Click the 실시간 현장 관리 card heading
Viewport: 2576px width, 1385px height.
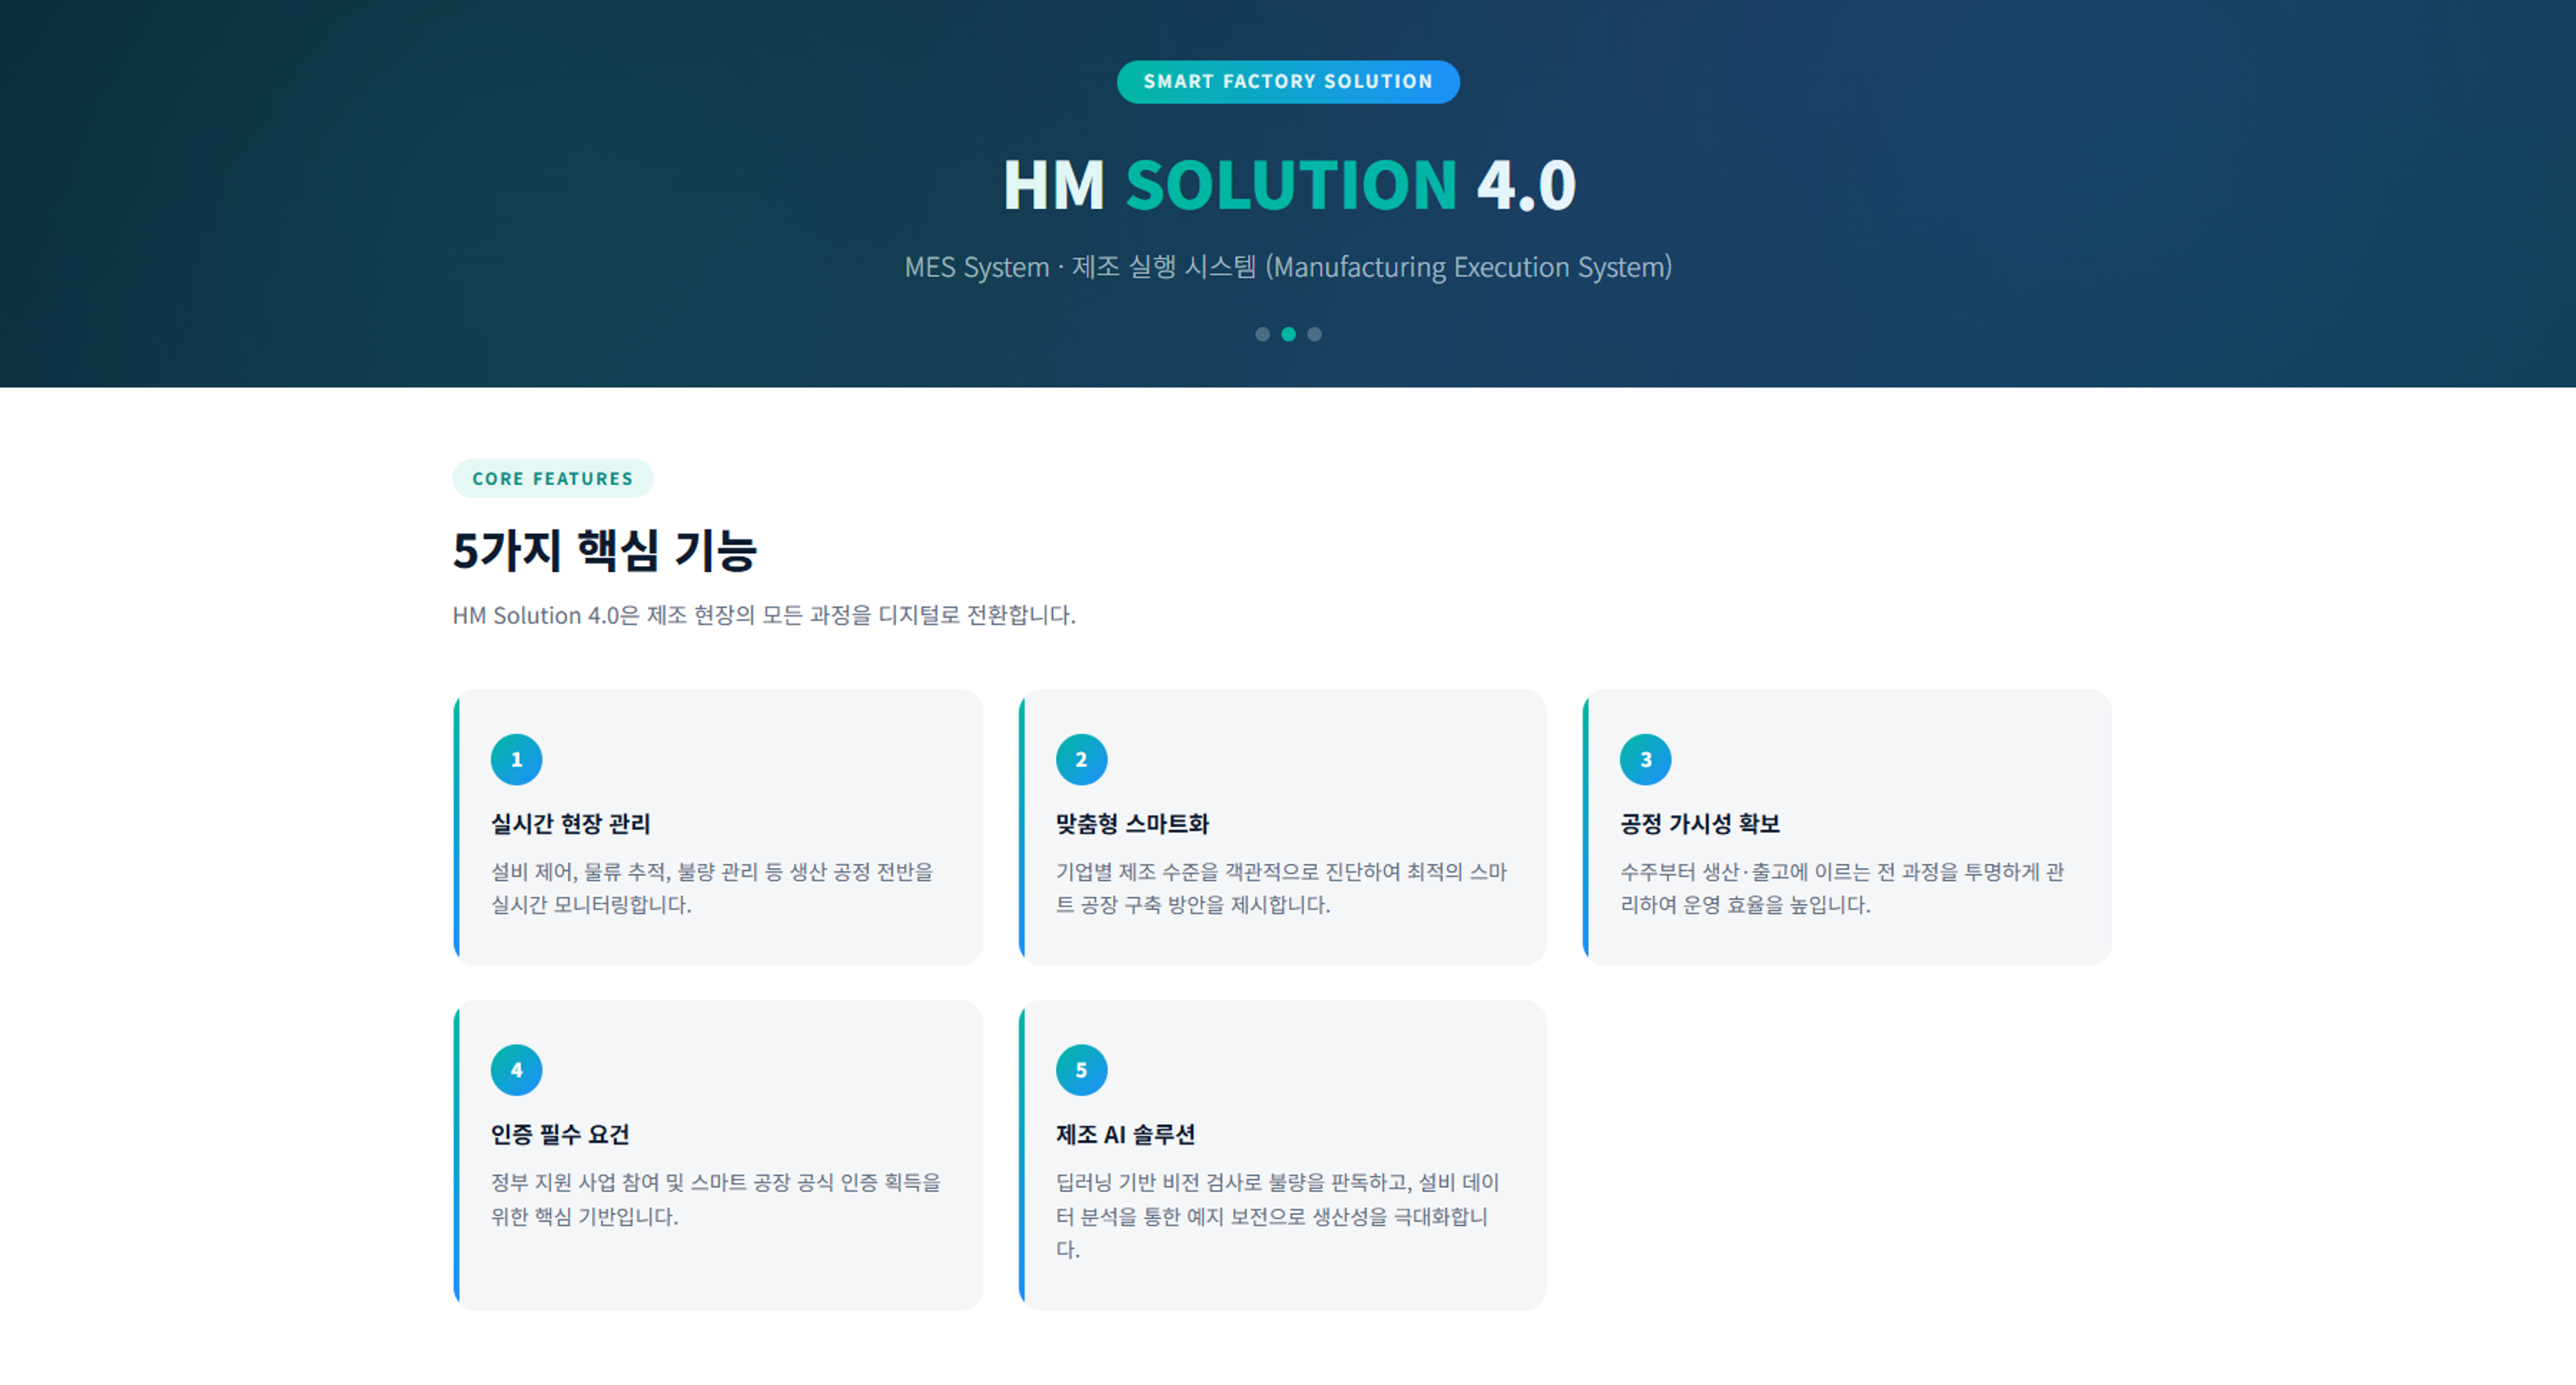tap(570, 824)
